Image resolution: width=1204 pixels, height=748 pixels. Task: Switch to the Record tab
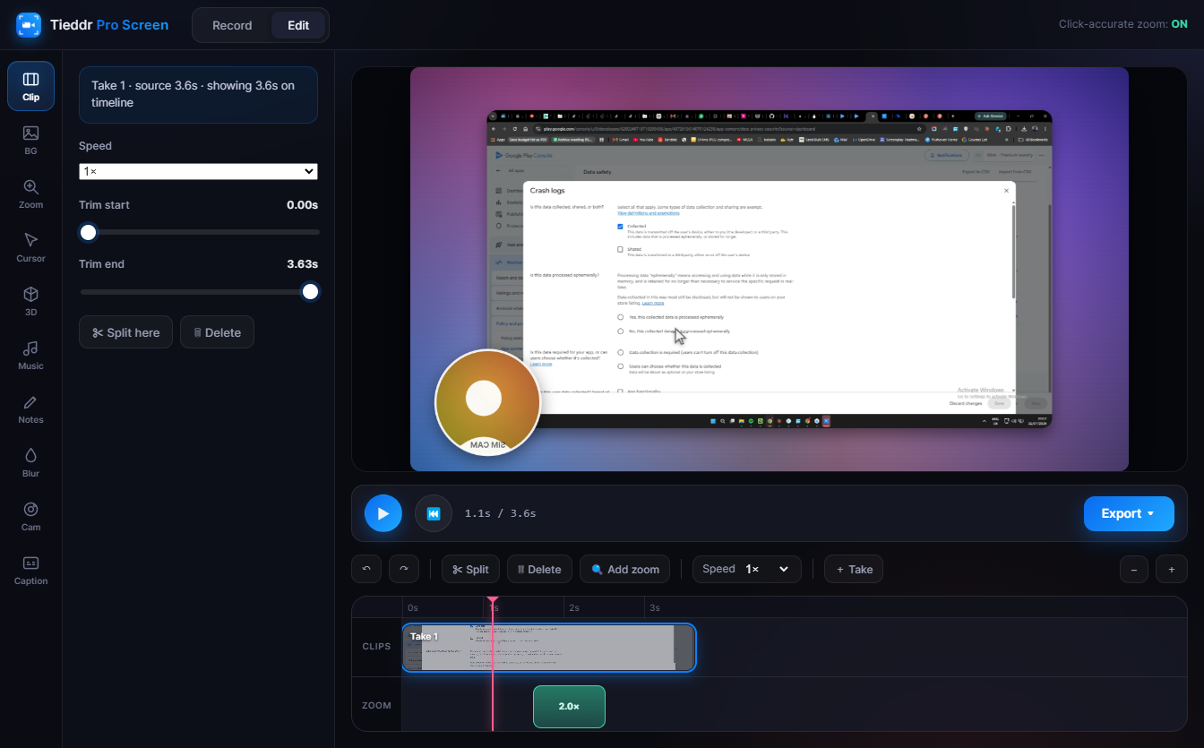[x=232, y=25]
